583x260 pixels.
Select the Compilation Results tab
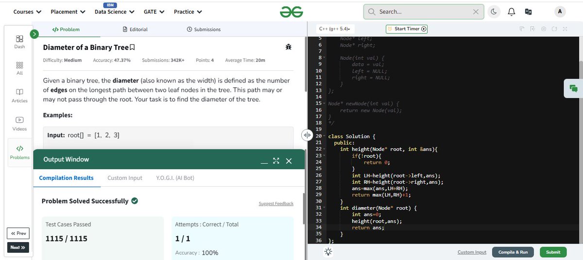pyautogui.click(x=66, y=178)
